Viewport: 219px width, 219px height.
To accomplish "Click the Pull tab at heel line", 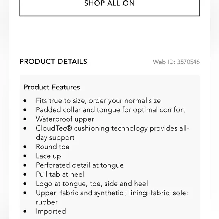I will pyautogui.click(x=60, y=174).
